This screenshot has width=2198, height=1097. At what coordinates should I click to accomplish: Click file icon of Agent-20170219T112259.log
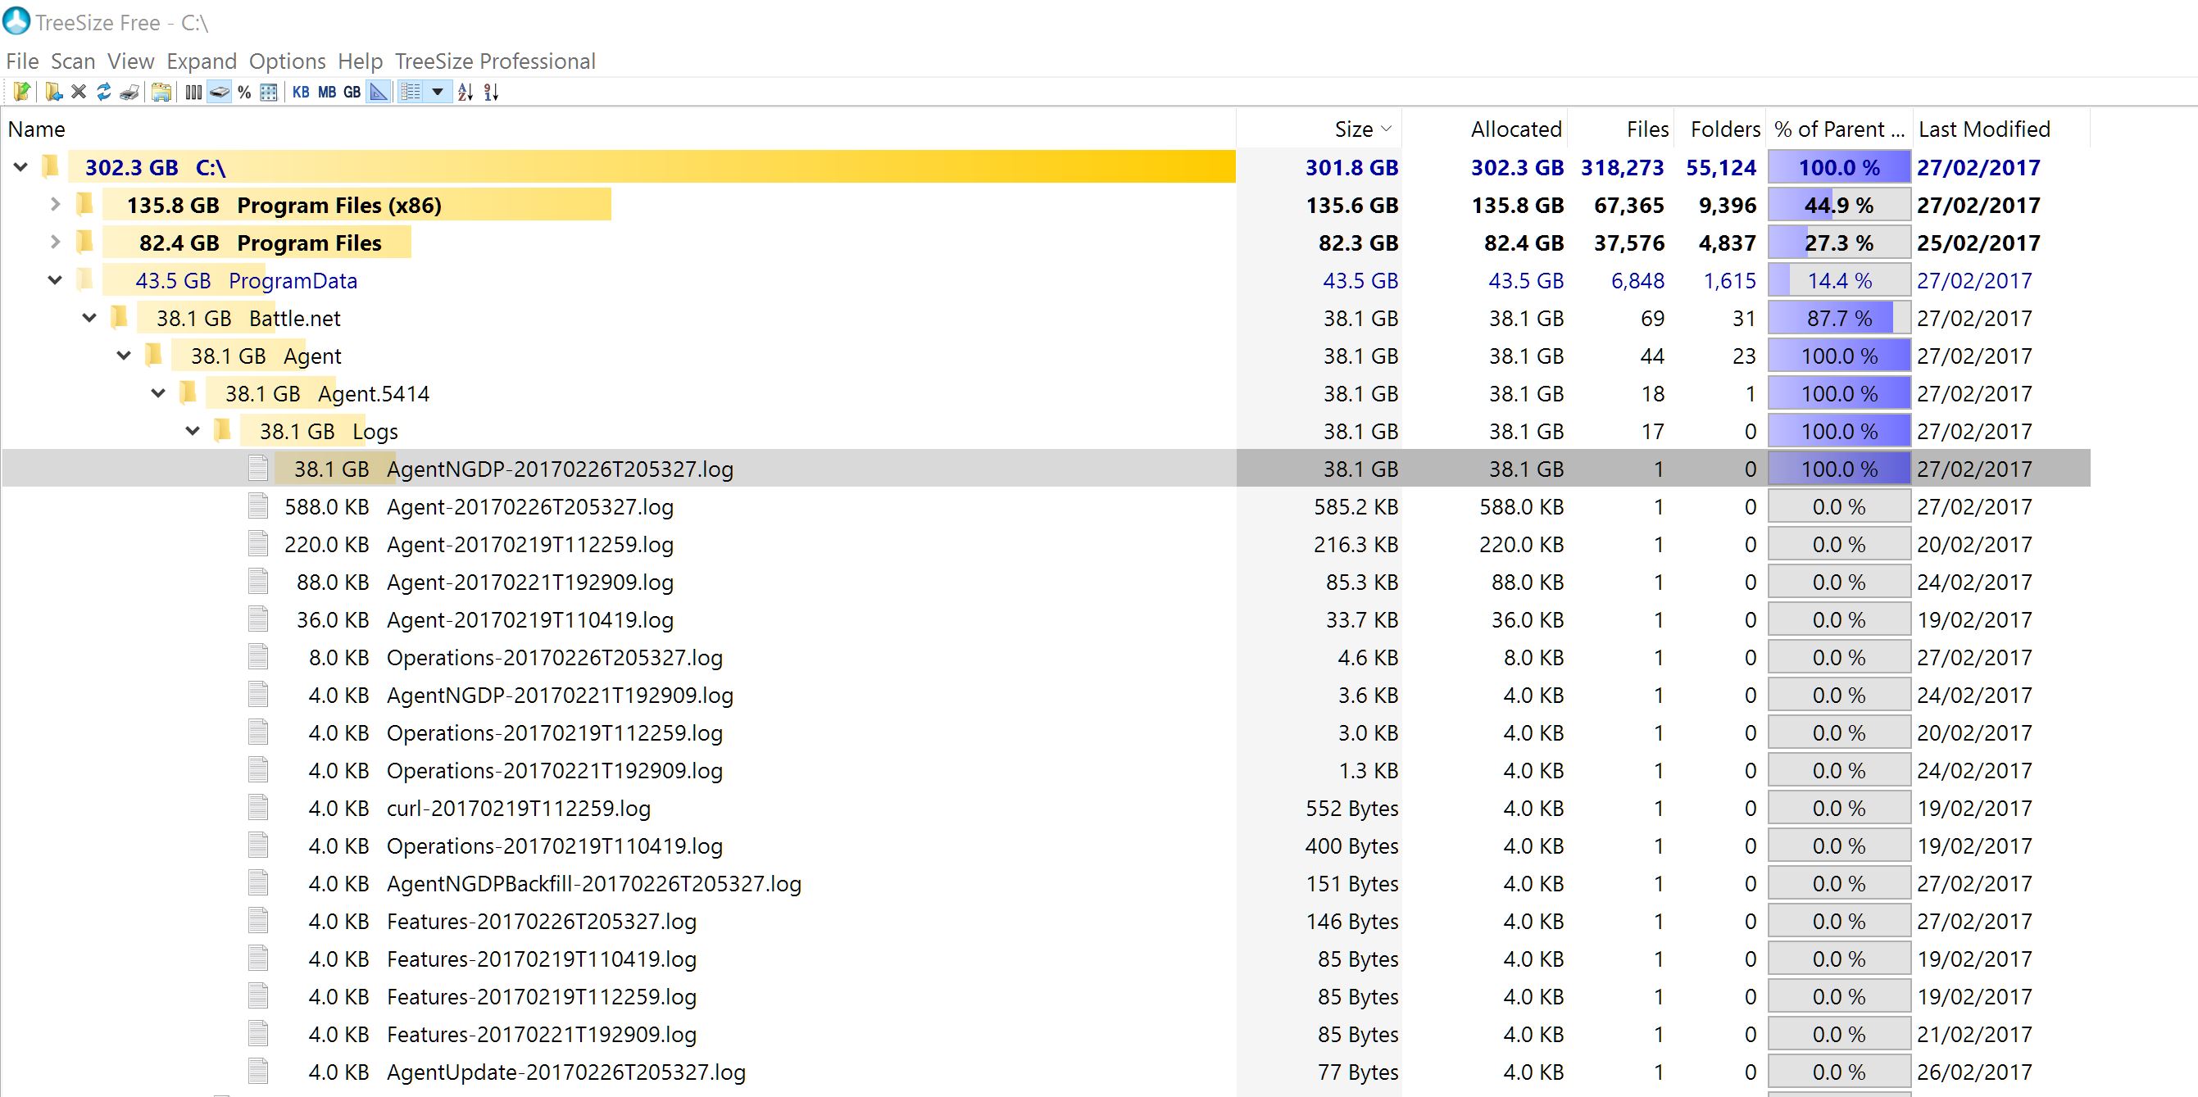coord(257,543)
